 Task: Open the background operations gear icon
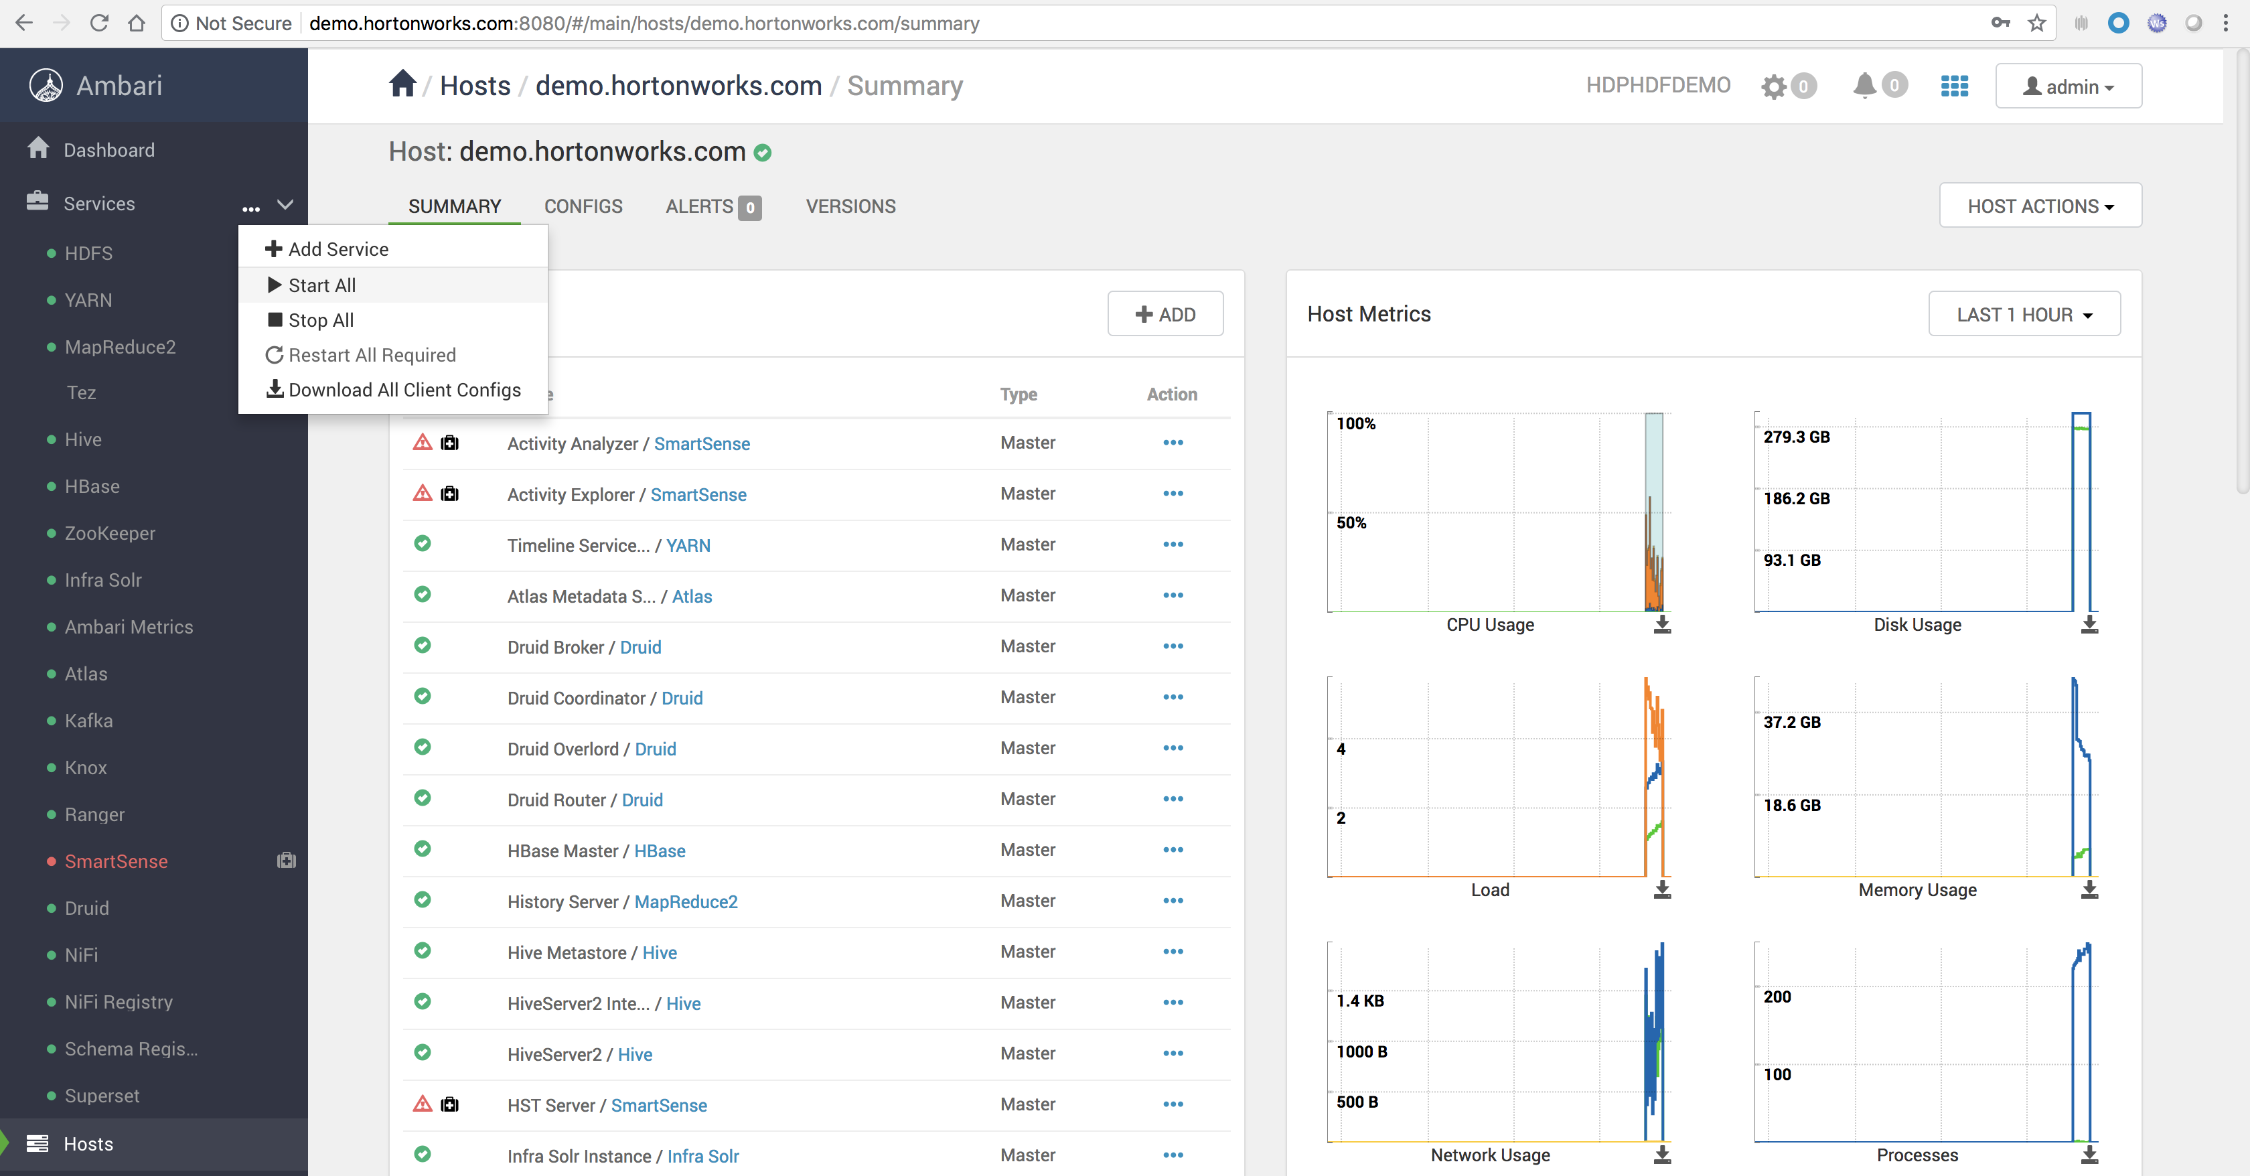click(x=1773, y=86)
